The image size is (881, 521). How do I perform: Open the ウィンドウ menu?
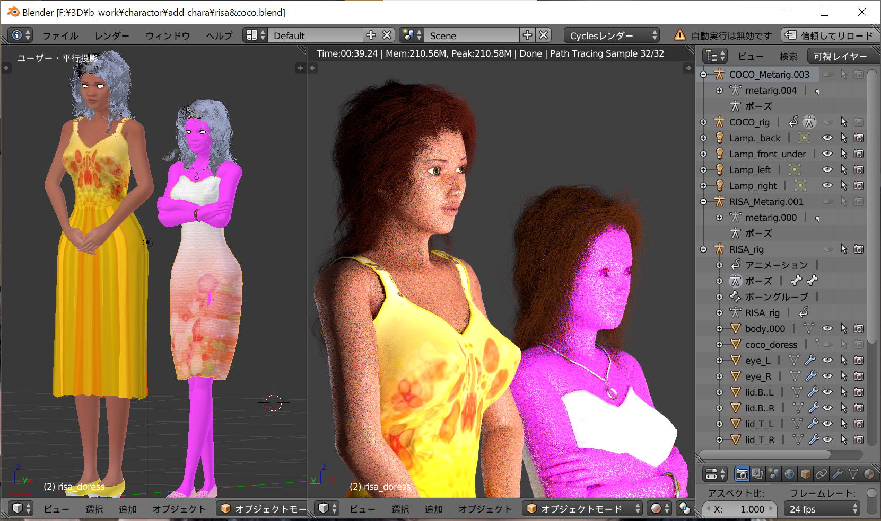[x=168, y=35]
